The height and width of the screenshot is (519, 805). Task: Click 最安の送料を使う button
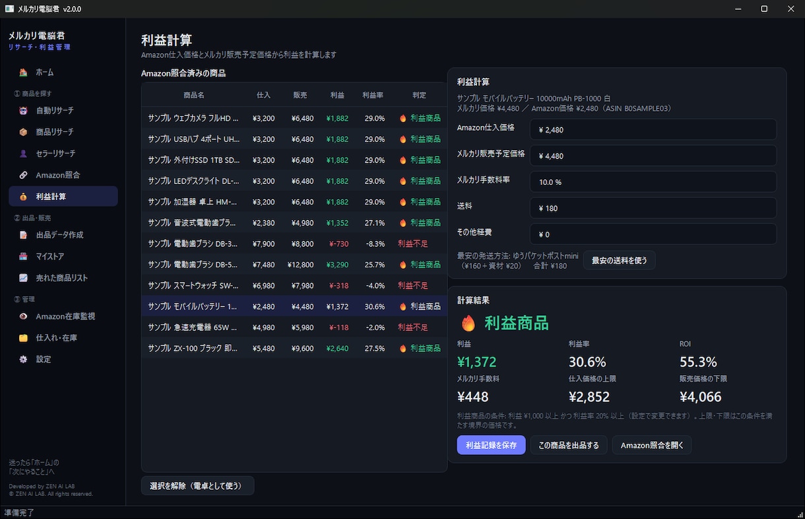click(619, 260)
